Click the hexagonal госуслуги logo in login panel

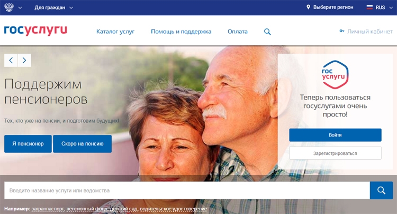coord(335,75)
